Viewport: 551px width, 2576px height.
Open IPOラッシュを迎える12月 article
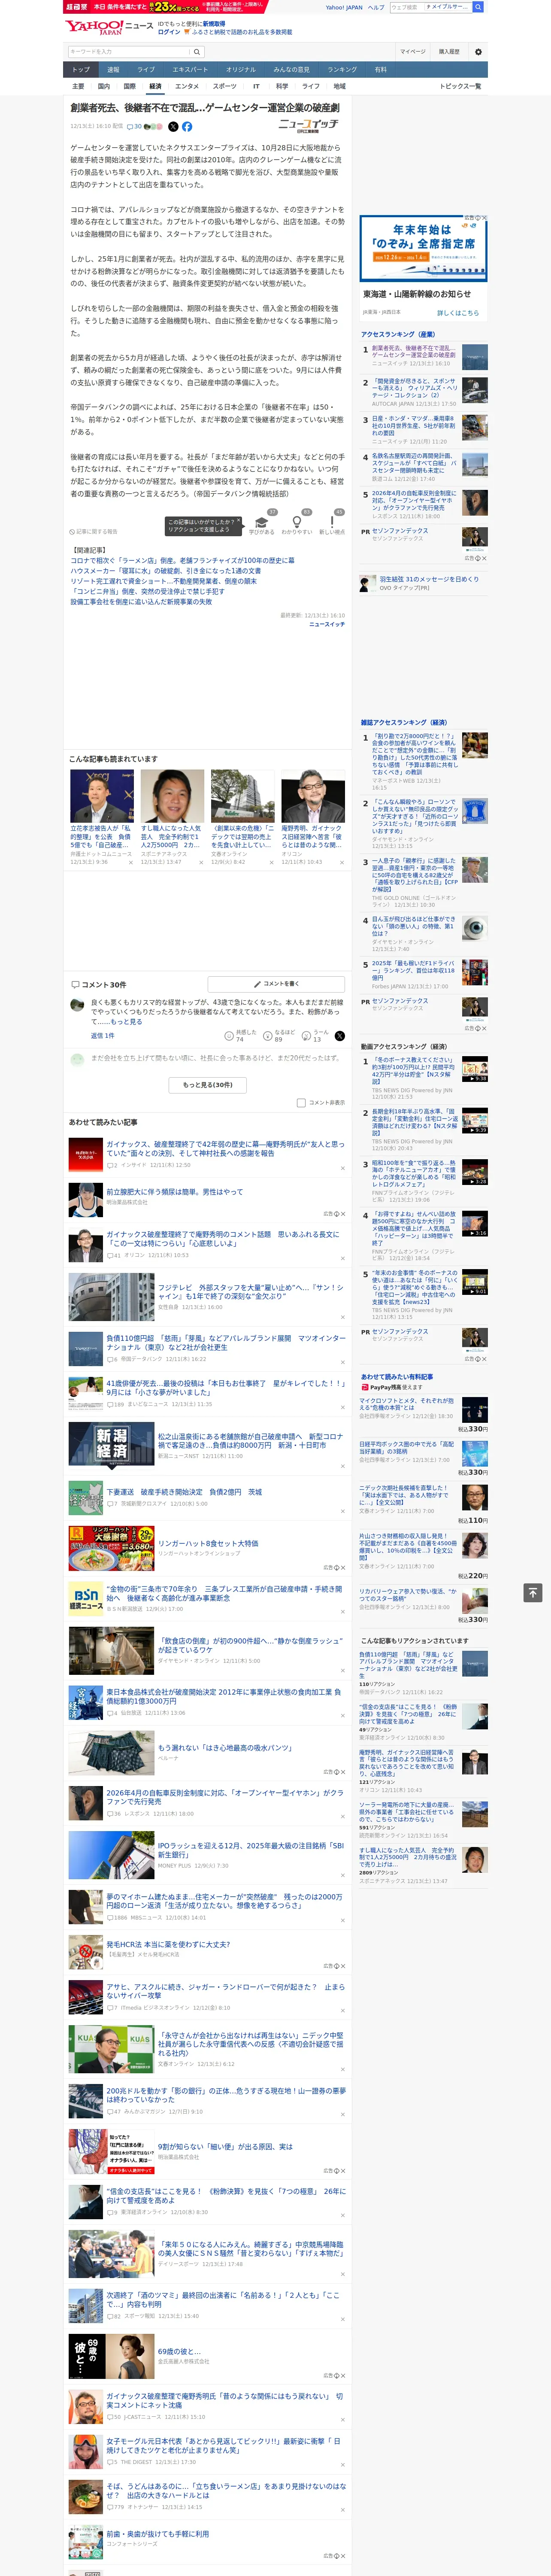tap(250, 1850)
